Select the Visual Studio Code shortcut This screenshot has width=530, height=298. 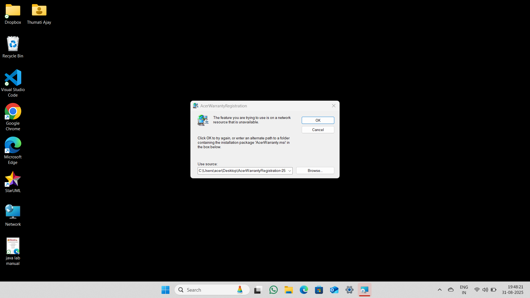point(13,83)
